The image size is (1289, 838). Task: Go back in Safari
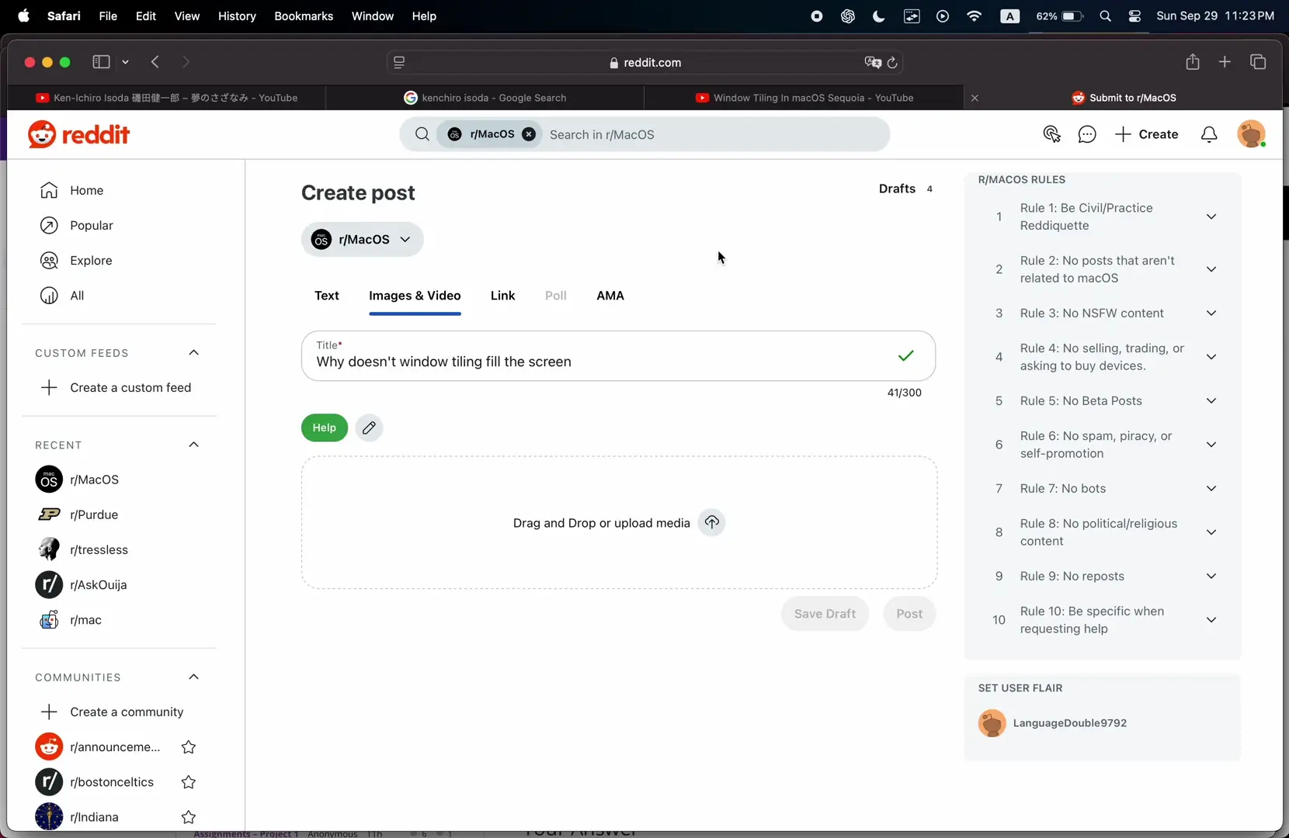coord(155,62)
